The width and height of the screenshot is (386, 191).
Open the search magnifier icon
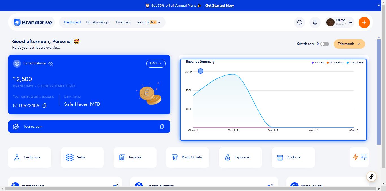(300, 23)
